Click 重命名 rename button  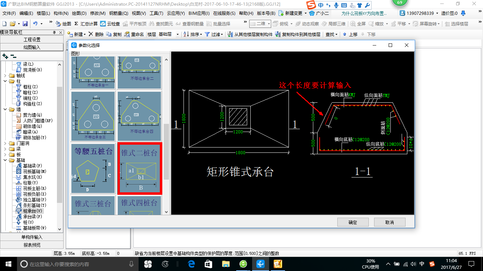[134, 34]
